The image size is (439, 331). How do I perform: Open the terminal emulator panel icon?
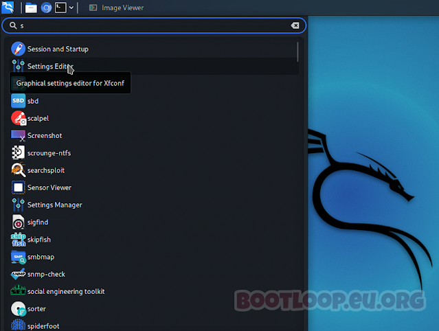(60, 8)
